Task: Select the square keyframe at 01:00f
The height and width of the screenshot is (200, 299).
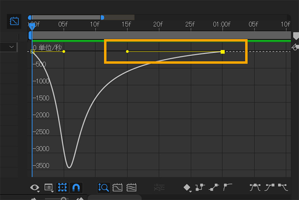Action: 223,51
